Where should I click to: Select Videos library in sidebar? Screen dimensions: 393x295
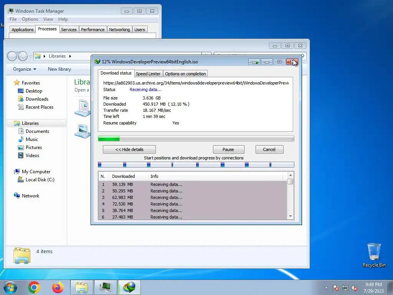tap(32, 155)
